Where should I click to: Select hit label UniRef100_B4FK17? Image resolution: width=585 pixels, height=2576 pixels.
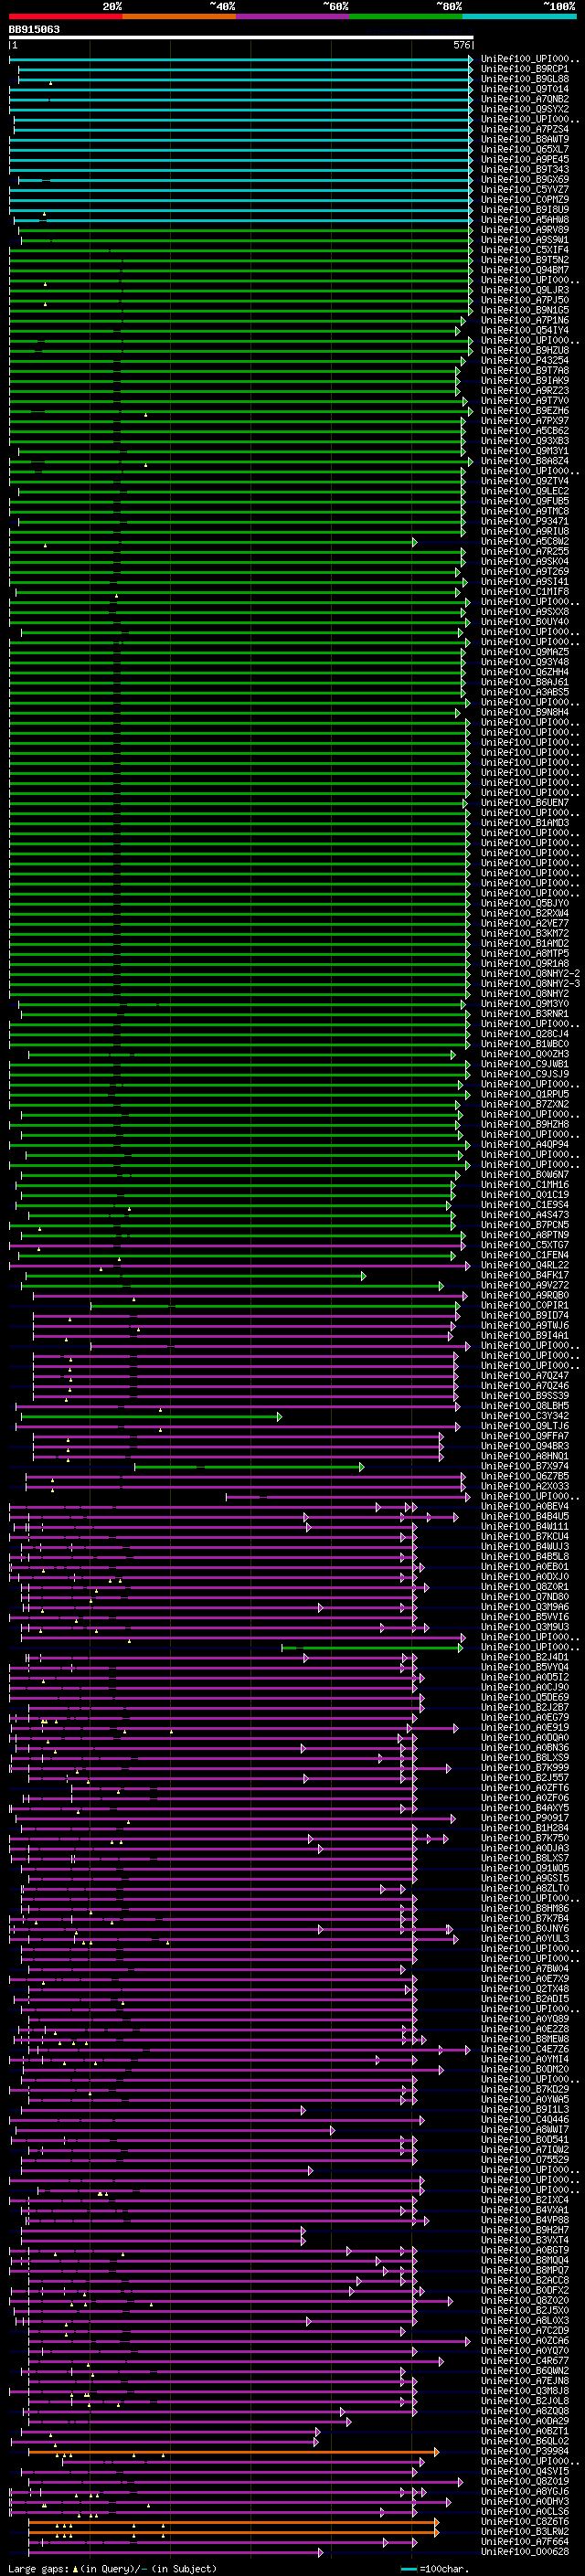click(524, 1275)
